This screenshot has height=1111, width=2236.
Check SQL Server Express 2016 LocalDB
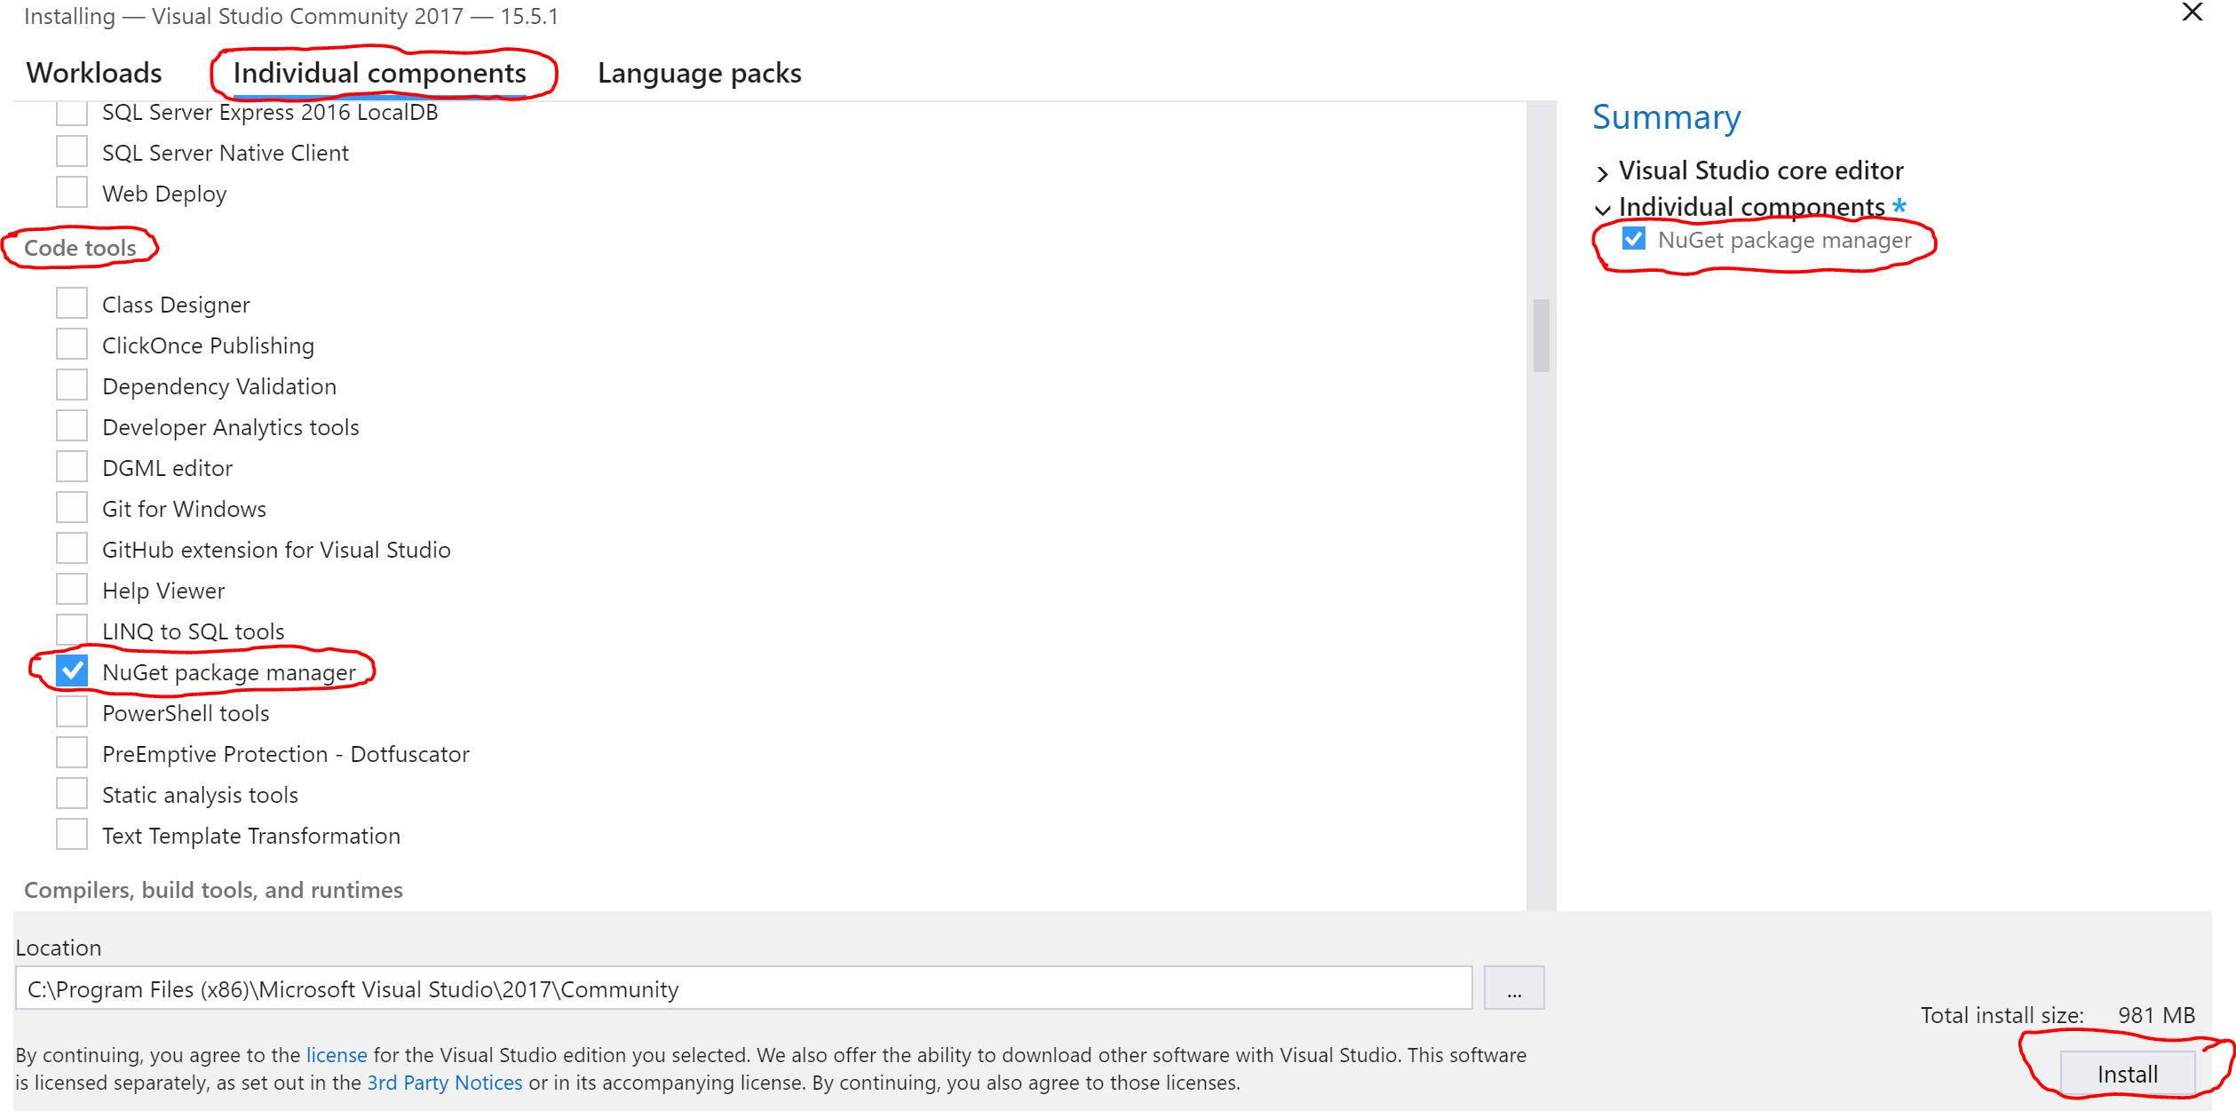point(72,112)
